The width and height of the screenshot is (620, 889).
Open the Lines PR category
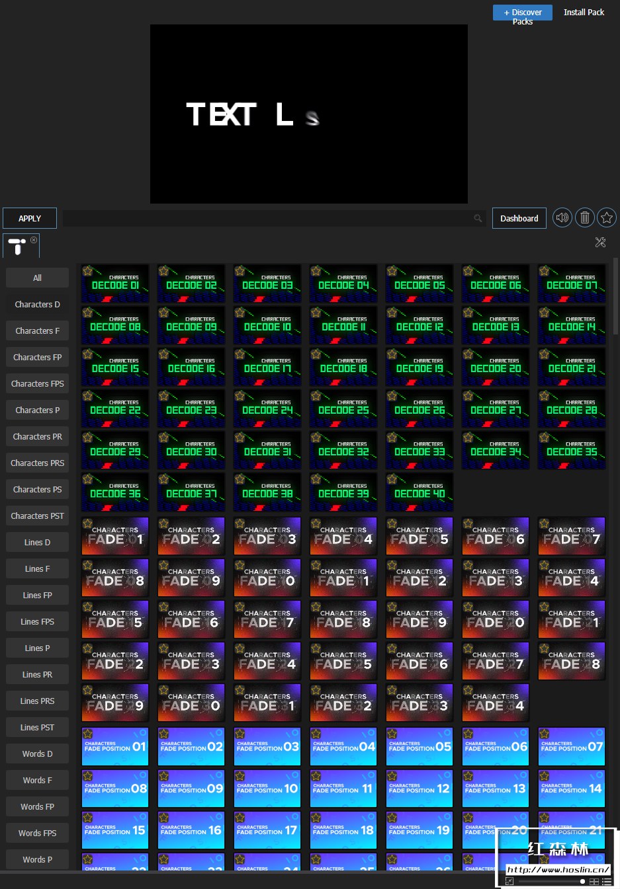point(38,674)
